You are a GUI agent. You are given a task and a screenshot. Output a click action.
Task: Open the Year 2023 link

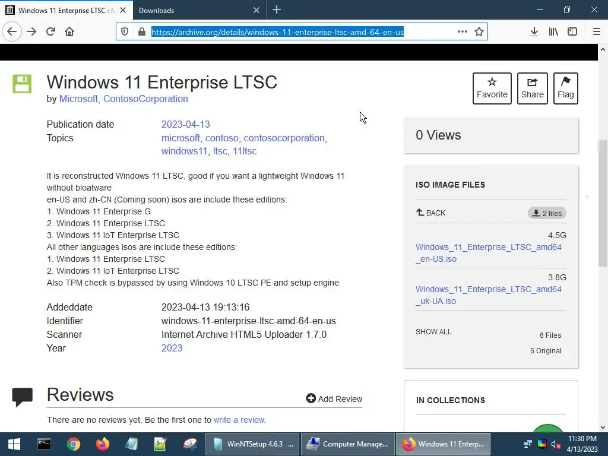pyautogui.click(x=172, y=348)
